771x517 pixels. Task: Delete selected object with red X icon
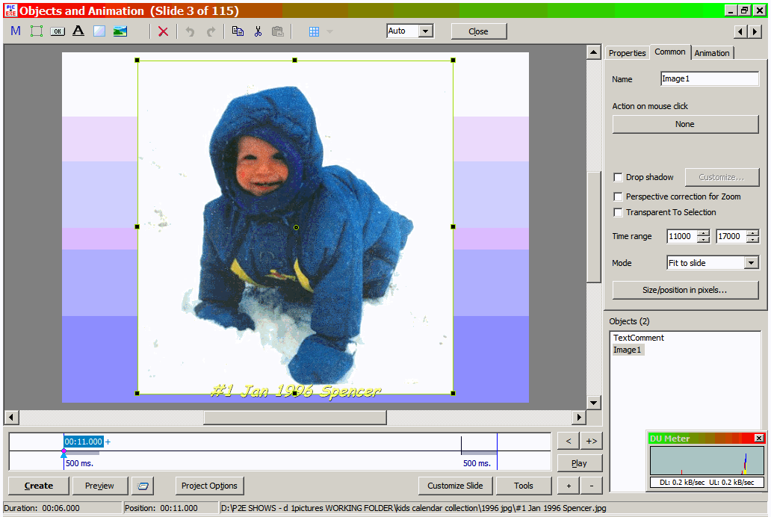[x=164, y=31]
